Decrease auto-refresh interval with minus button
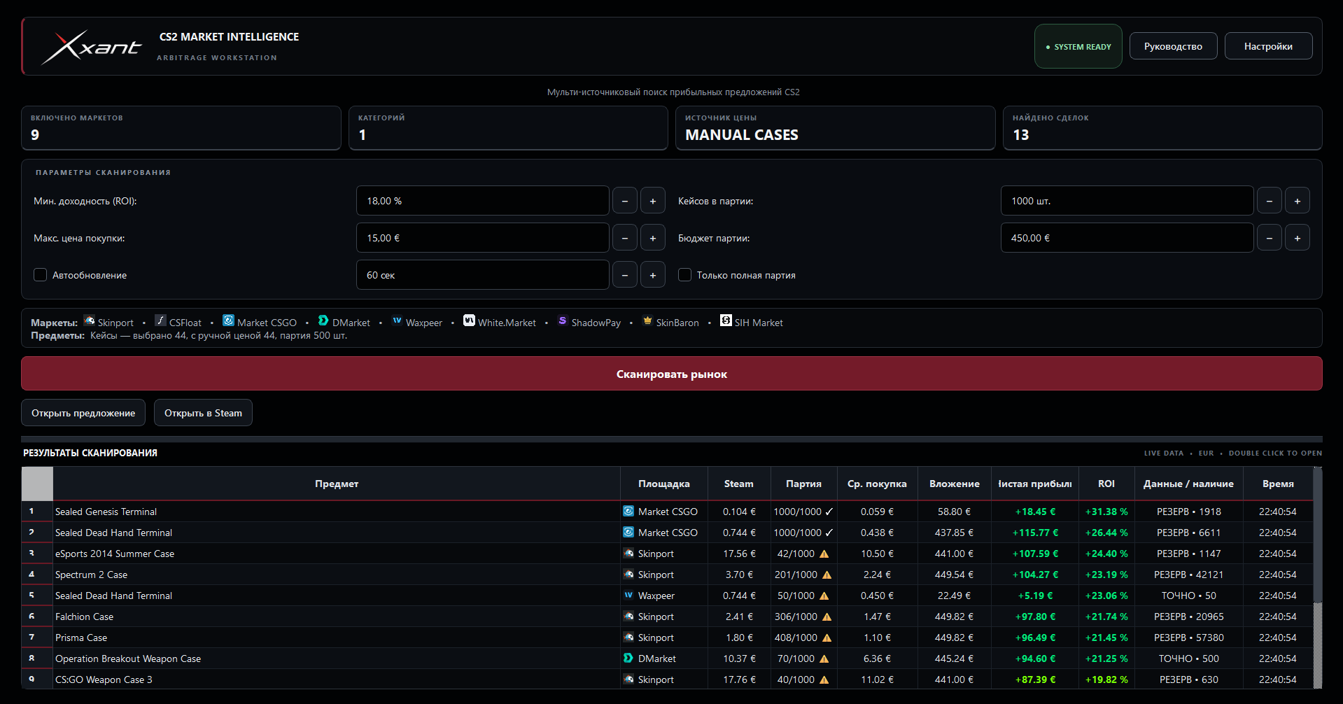 point(625,275)
